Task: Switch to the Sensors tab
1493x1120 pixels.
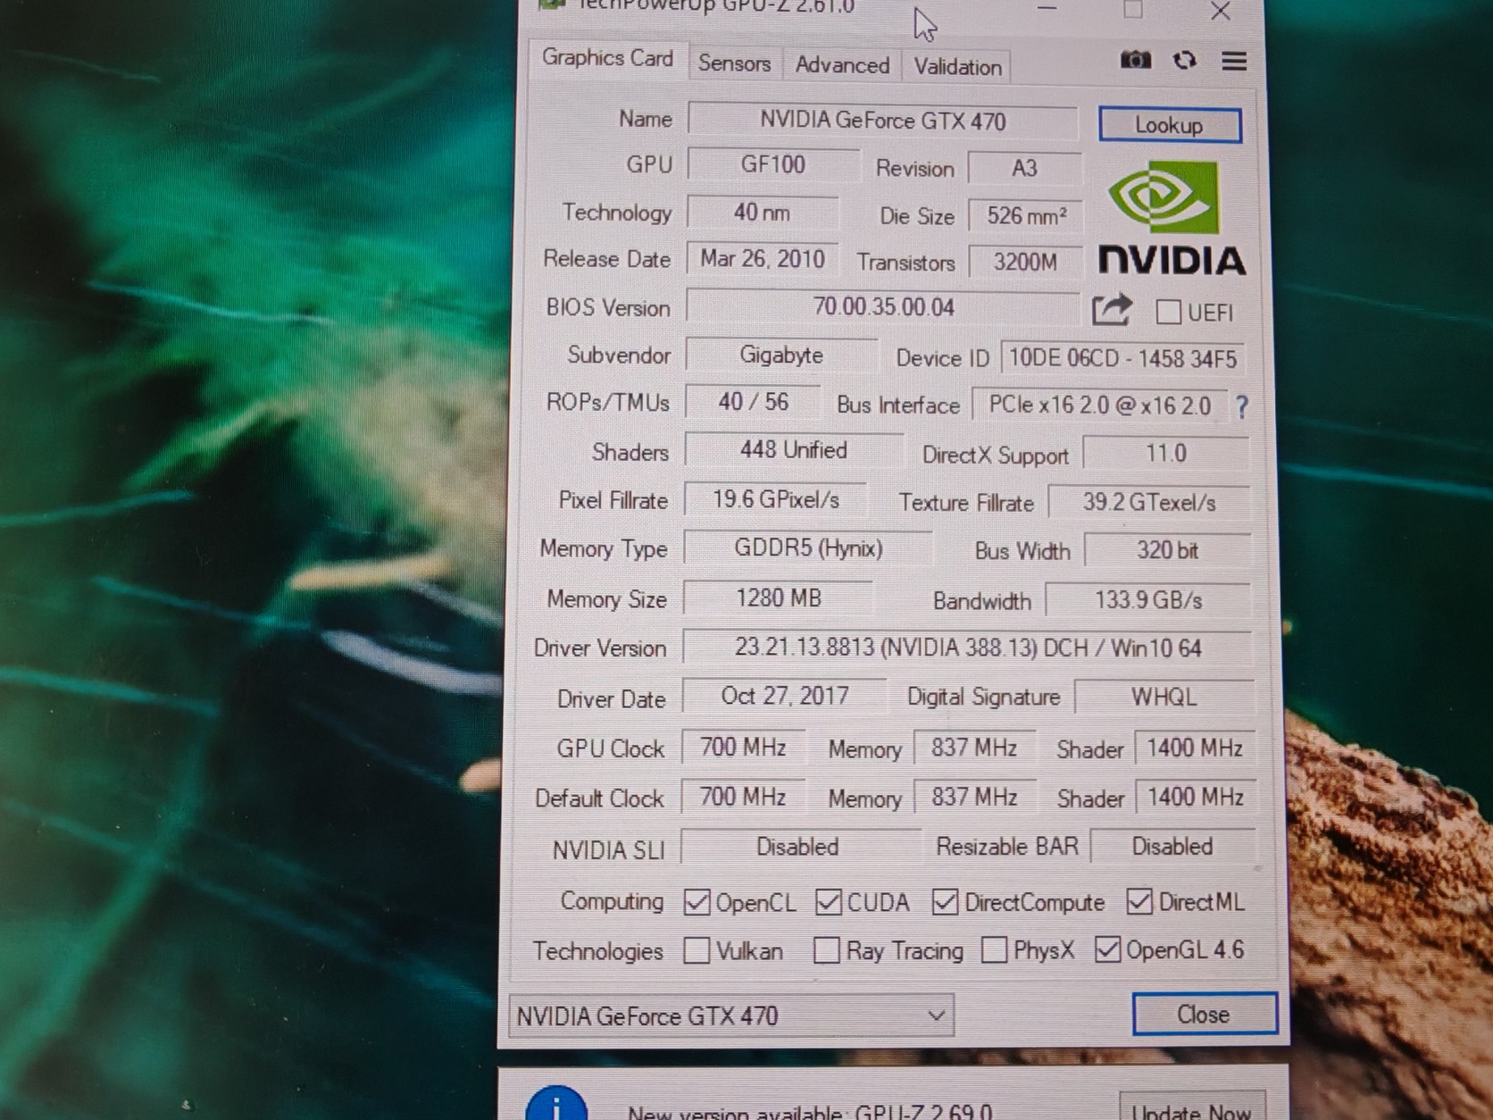Action: point(734,63)
